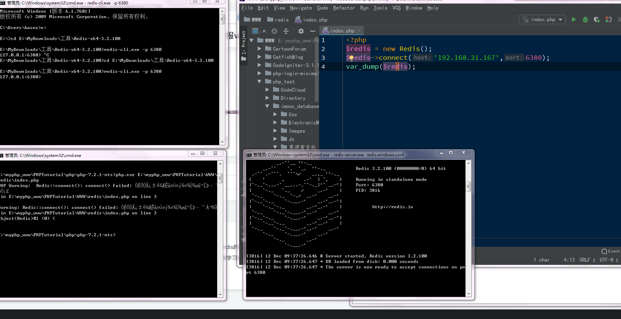Open the Help menu
The image size is (621, 319).
(x=433, y=8)
